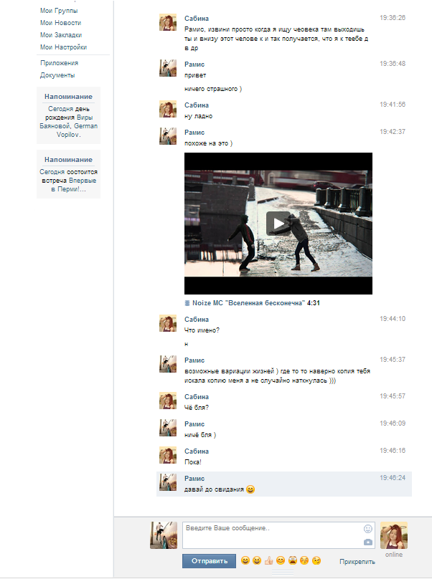This screenshot has height=579, width=432.
Task: Click the camera photo attach icon
Action: 367,542
